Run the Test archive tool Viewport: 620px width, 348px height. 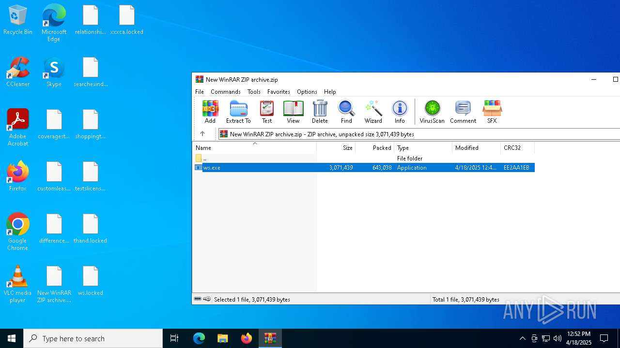click(x=267, y=112)
